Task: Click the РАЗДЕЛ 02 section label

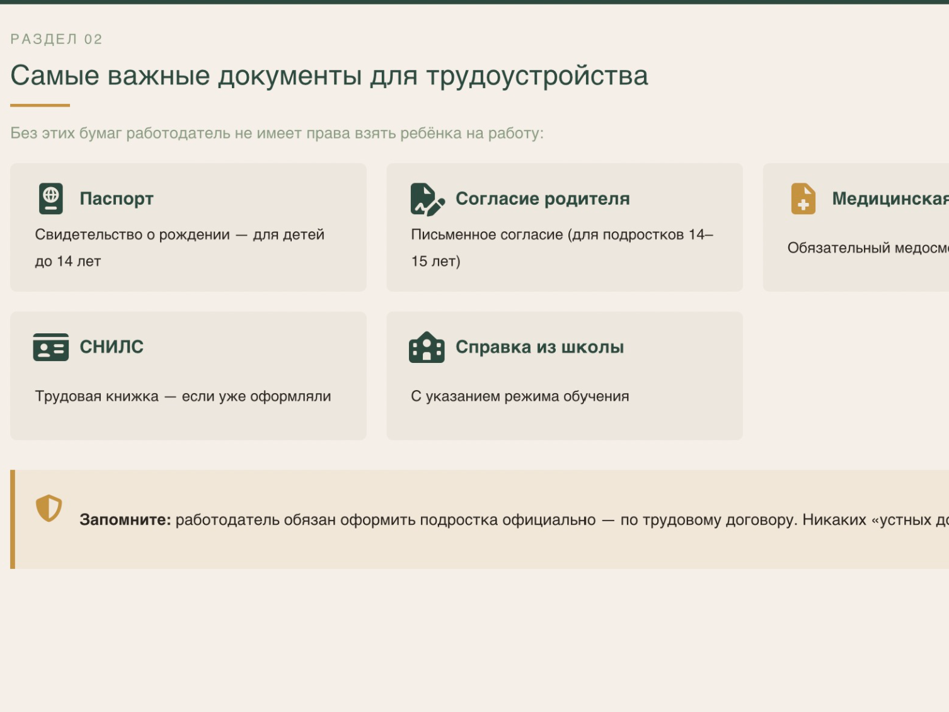Action: tap(57, 39)
